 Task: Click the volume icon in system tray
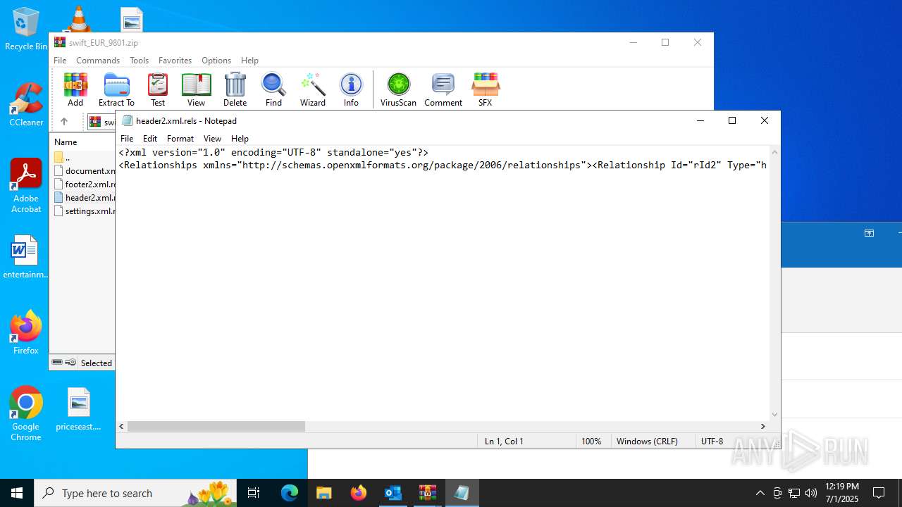coord(811,493)
